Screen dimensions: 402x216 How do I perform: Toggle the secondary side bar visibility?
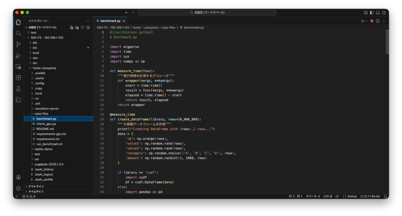coord(384,13)
